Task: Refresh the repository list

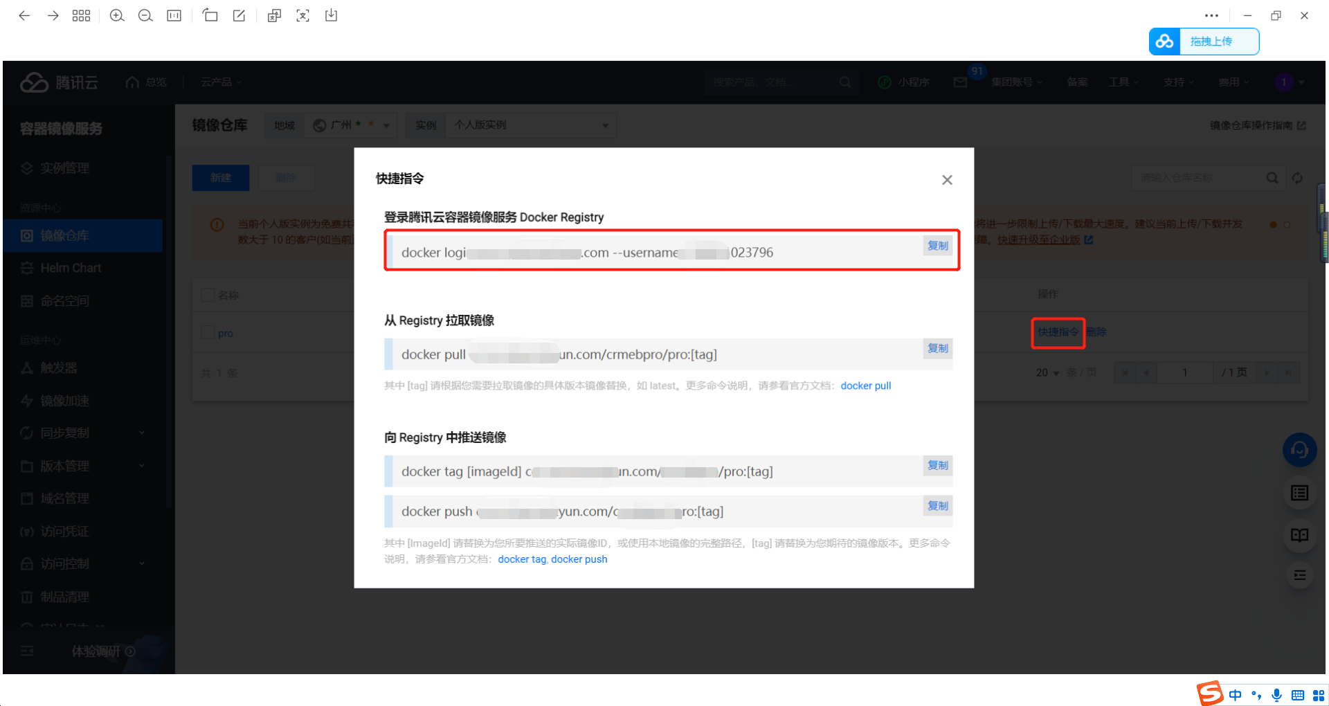Action: (1297, 178)
